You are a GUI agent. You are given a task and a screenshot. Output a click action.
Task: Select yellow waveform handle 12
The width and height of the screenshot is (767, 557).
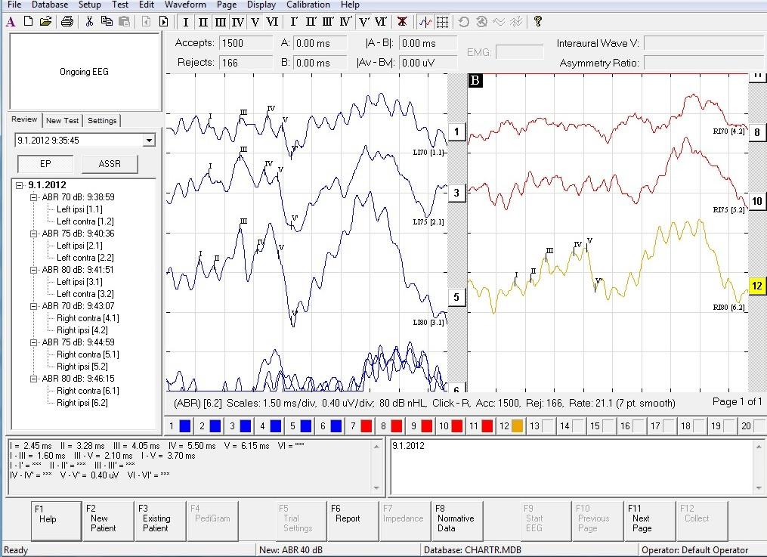pyautogui.click(x=756, y=286)
